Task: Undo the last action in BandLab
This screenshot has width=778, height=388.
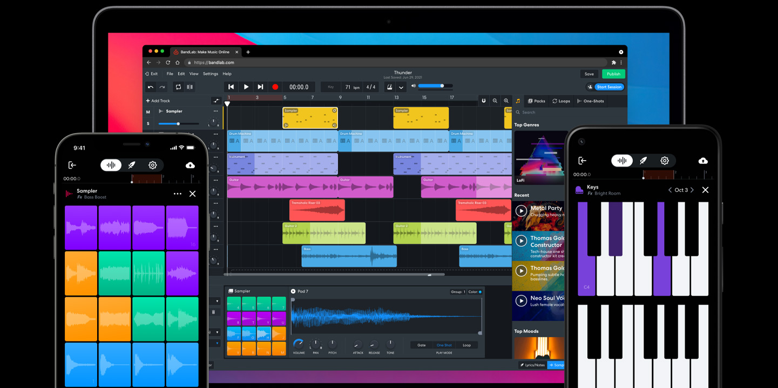Action: [x=151, y=87]
